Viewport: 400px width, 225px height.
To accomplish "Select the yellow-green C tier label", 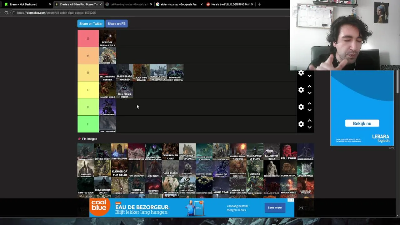I will [x=88, y=90].
